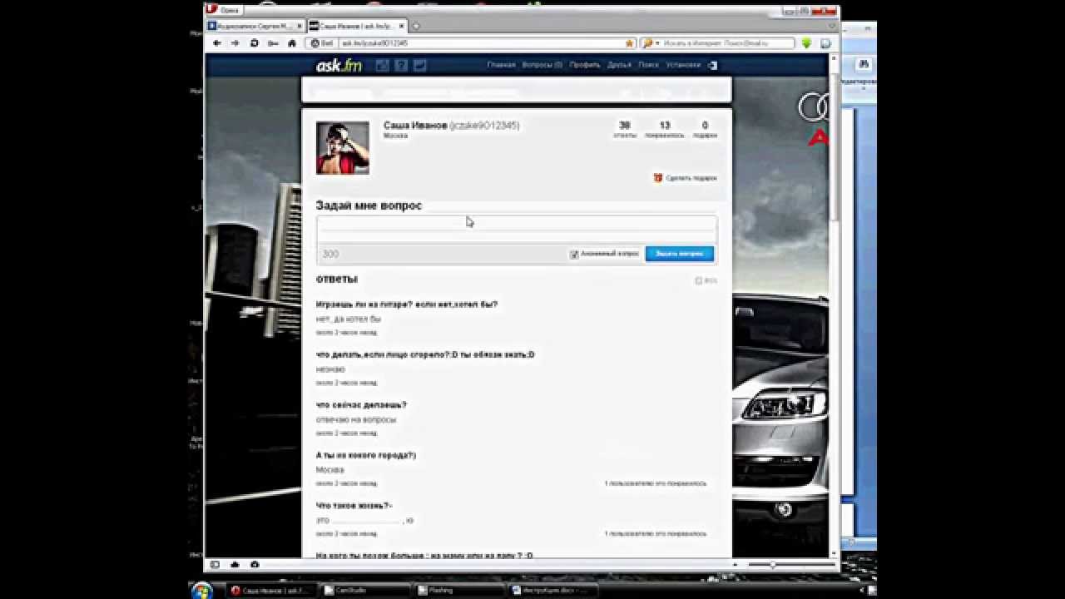Click question 'А ты из какого города?'
1065x599 pixels.
coord(366,455)
